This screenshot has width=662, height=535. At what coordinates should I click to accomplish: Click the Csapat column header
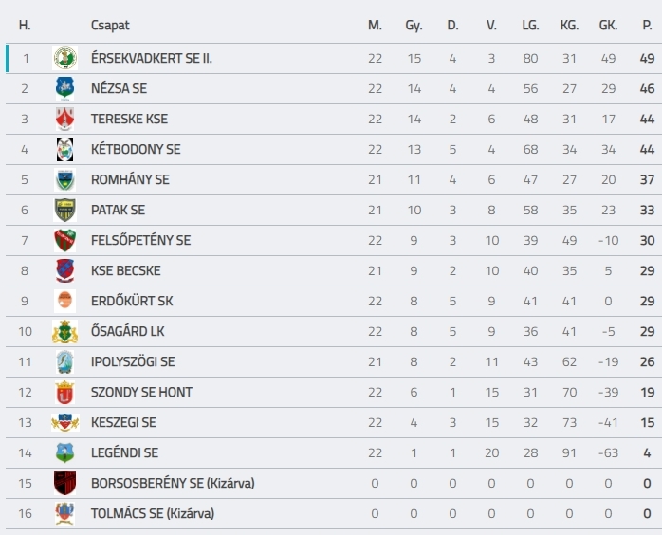110,26
